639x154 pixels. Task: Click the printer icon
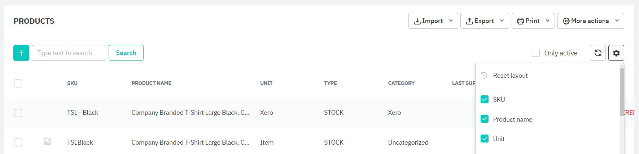pyautogui.click(x=520, y=21)
